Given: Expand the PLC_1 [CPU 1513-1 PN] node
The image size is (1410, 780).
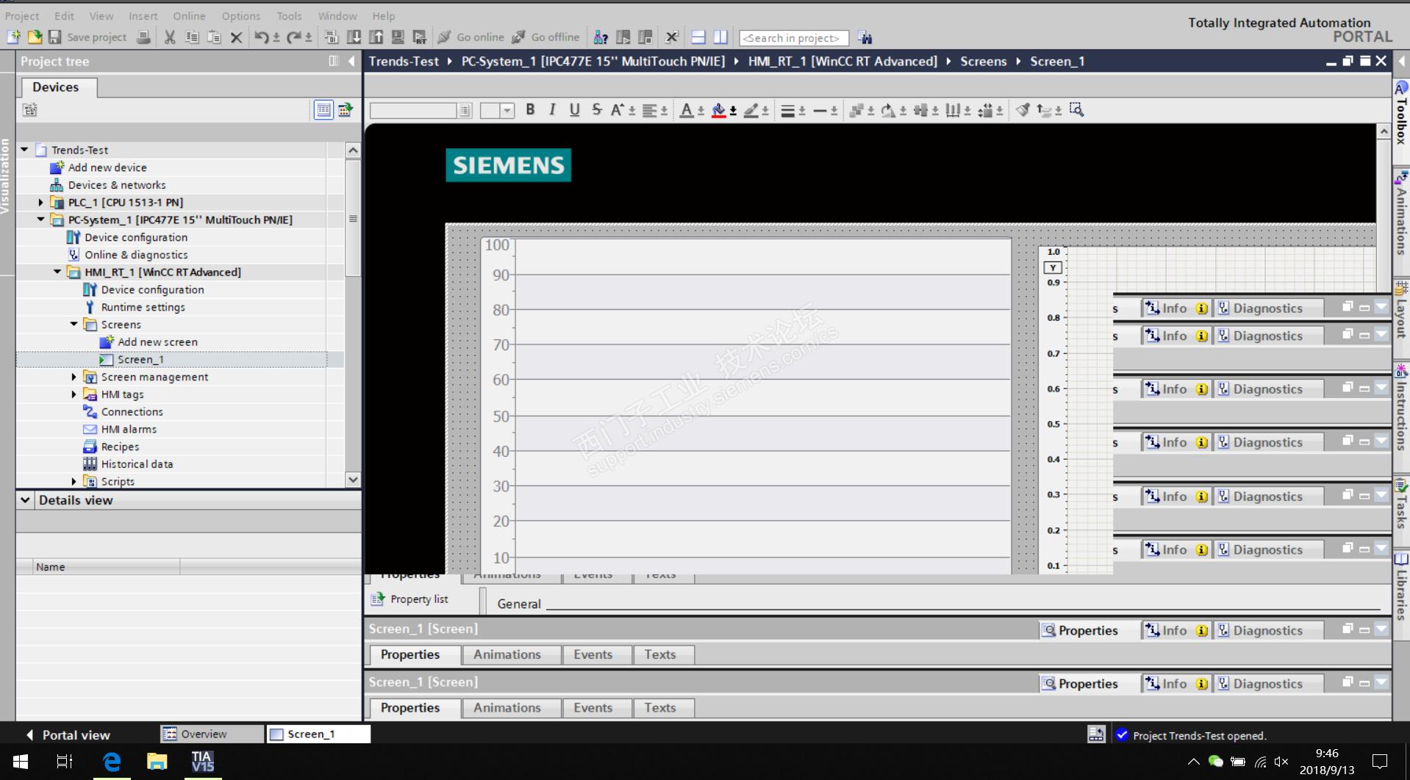Looking at the screenshot, I should coord(41,202).
